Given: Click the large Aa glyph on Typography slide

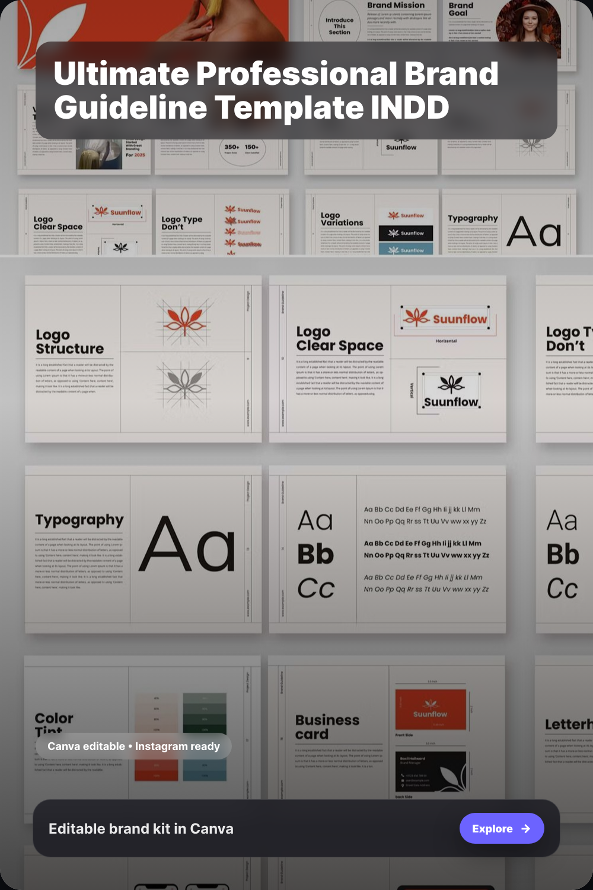Looking at the screenshot, I should (x=186, y=545).
